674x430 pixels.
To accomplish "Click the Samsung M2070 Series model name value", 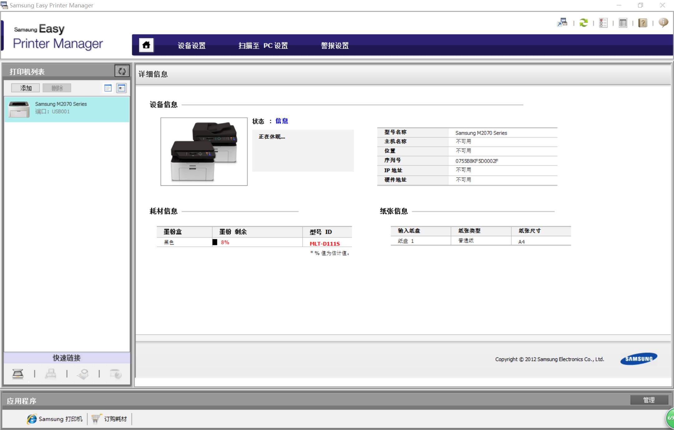I will click(481, 133).
